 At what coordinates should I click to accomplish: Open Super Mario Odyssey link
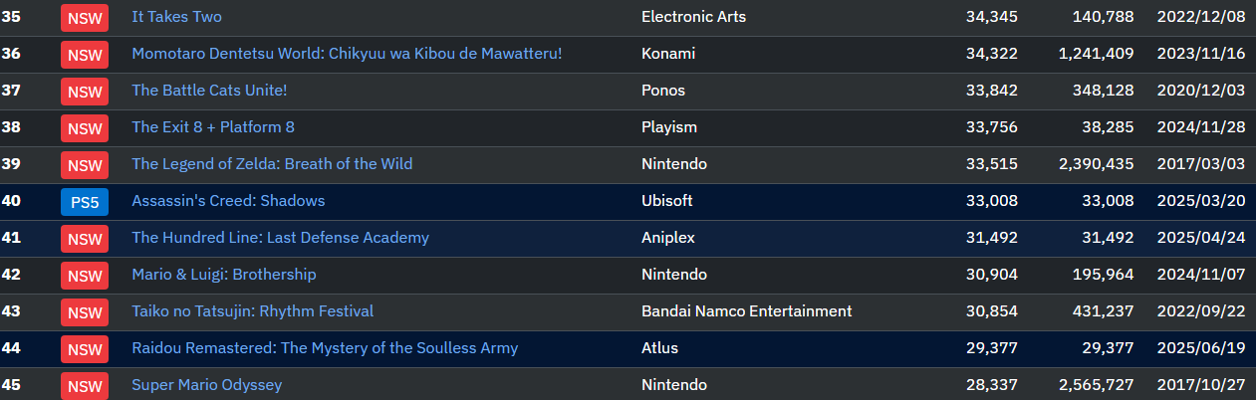(x=207, y=385)
